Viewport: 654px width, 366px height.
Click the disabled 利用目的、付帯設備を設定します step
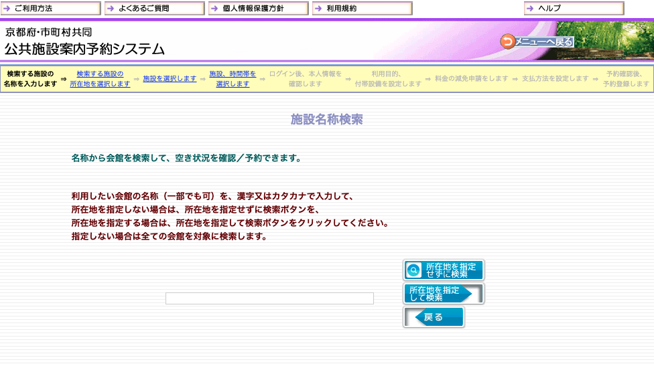tap(388, 79)
